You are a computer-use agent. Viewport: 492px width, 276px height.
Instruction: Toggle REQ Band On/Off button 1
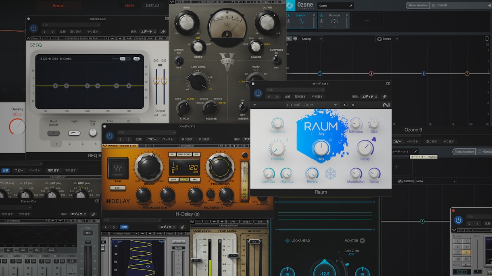click(54, 133)
